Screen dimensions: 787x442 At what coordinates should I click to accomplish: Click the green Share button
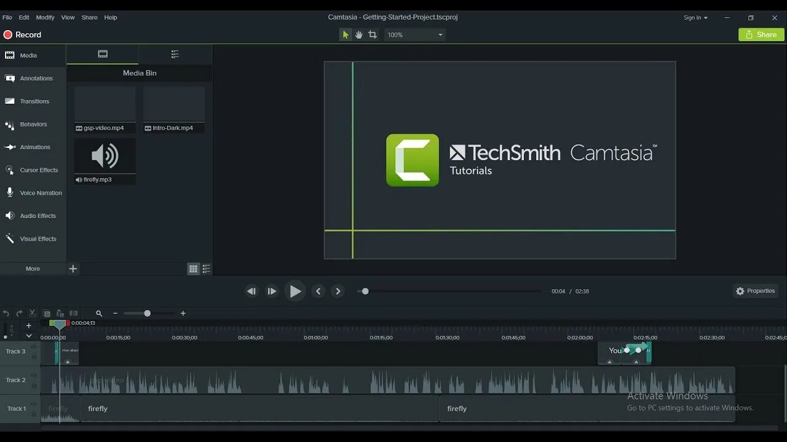coord(761,34)
